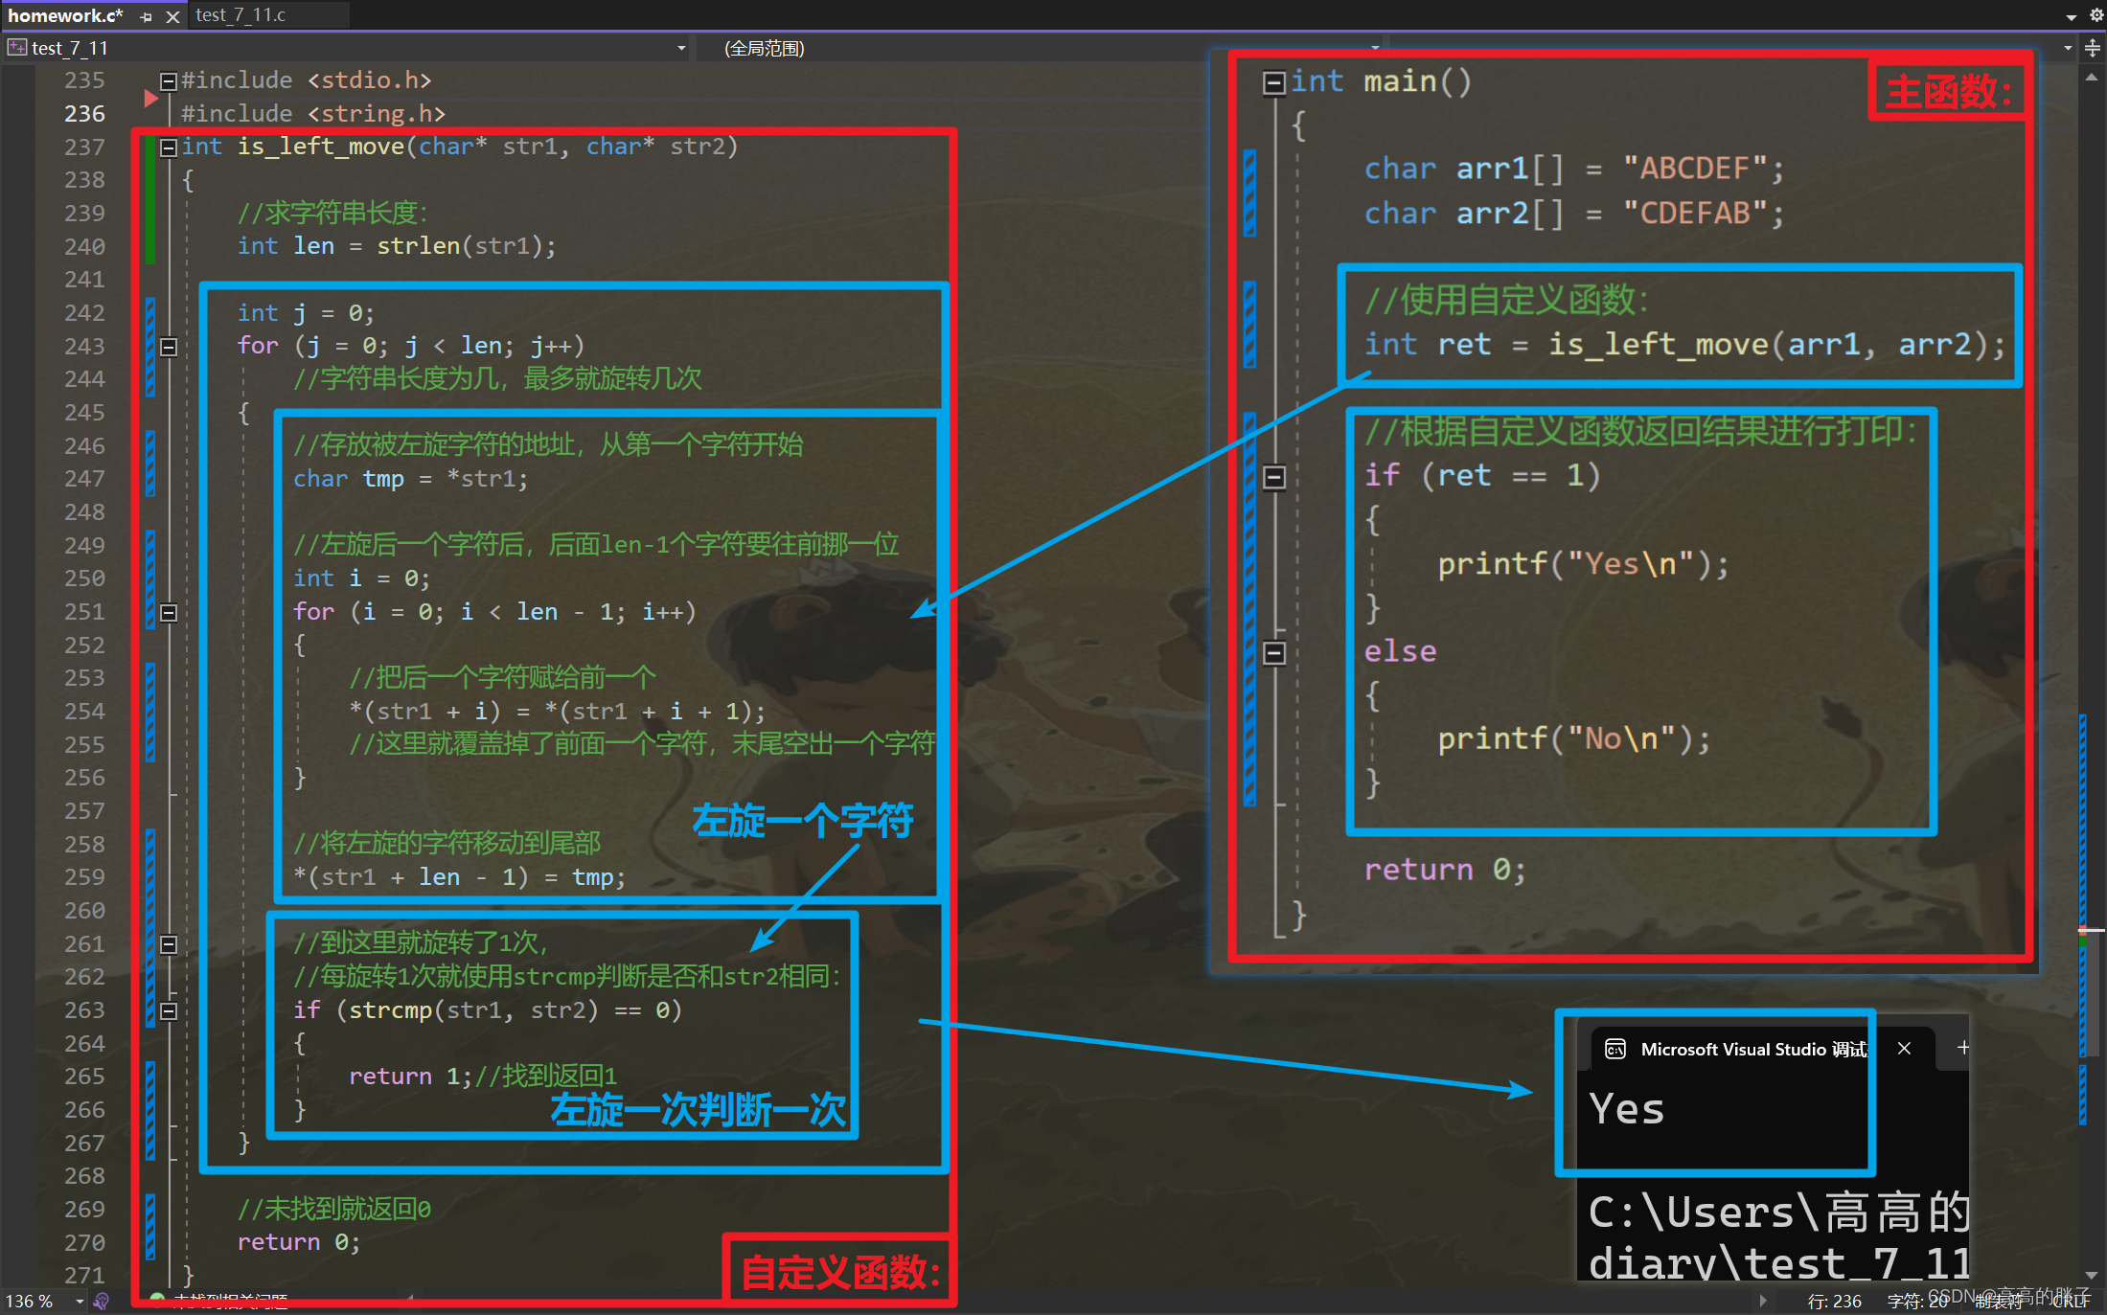The width and height of the screenshot is (2107, 1315).
Task: Pin the homework.c tab
Action: tap(146, 17)
